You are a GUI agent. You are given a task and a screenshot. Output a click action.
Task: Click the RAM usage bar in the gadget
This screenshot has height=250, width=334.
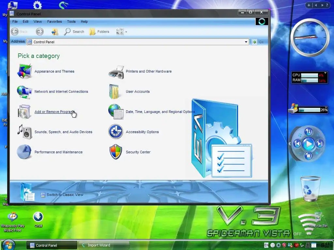click(x=310, y=80)
